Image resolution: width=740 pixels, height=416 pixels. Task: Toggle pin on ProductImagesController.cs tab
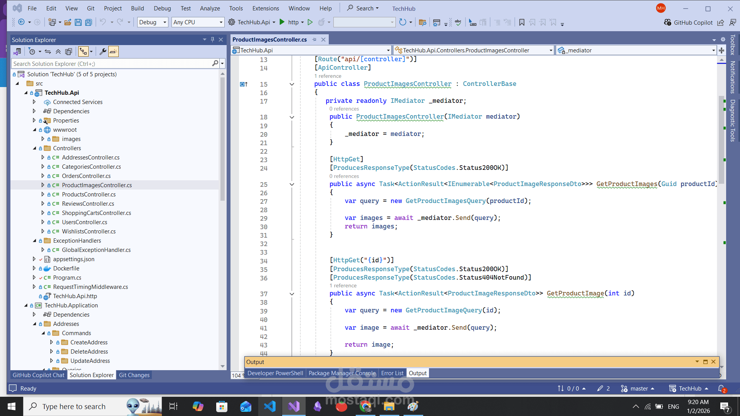click(x=314, y=40)
